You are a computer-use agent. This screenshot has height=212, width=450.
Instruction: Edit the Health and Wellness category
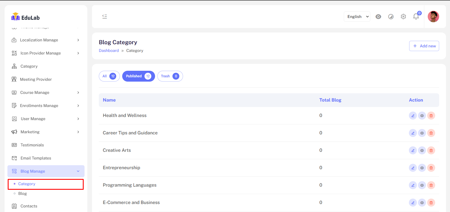click(x=413, y=116)
